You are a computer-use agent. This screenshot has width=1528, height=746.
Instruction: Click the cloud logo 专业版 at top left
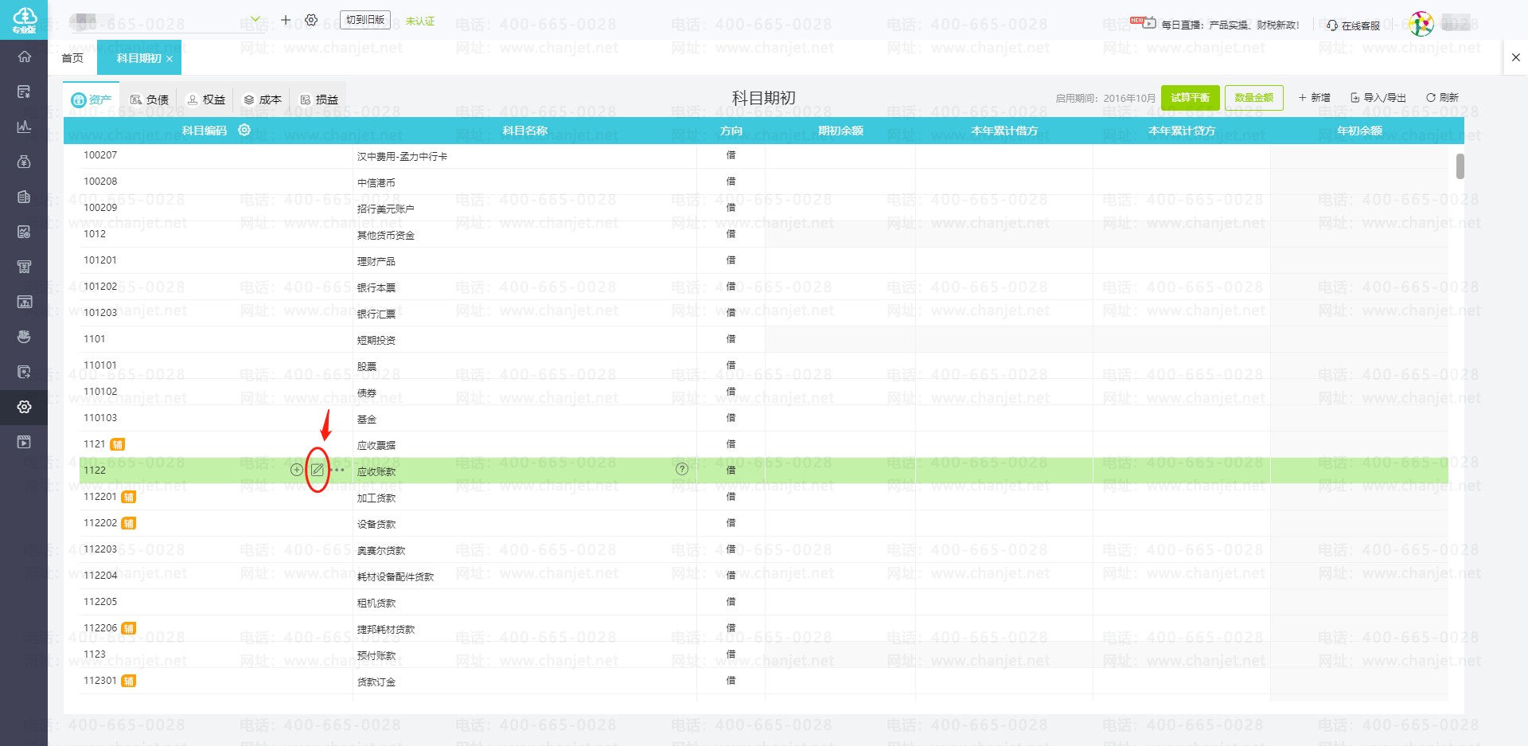(24, 20)
